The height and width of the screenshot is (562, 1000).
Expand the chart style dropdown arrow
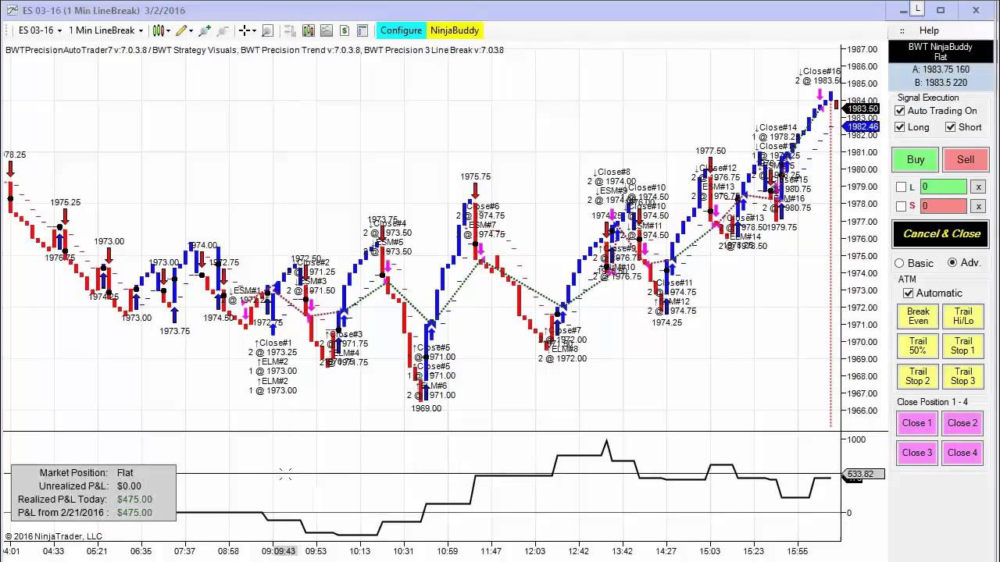(x=168, y=30)
